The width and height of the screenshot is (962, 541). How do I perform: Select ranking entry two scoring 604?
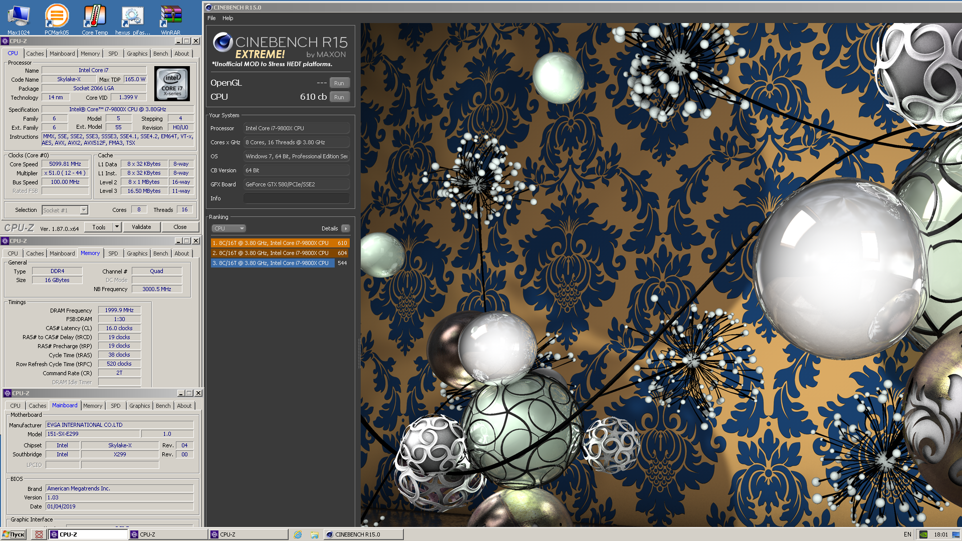click(x=280, y=253)
